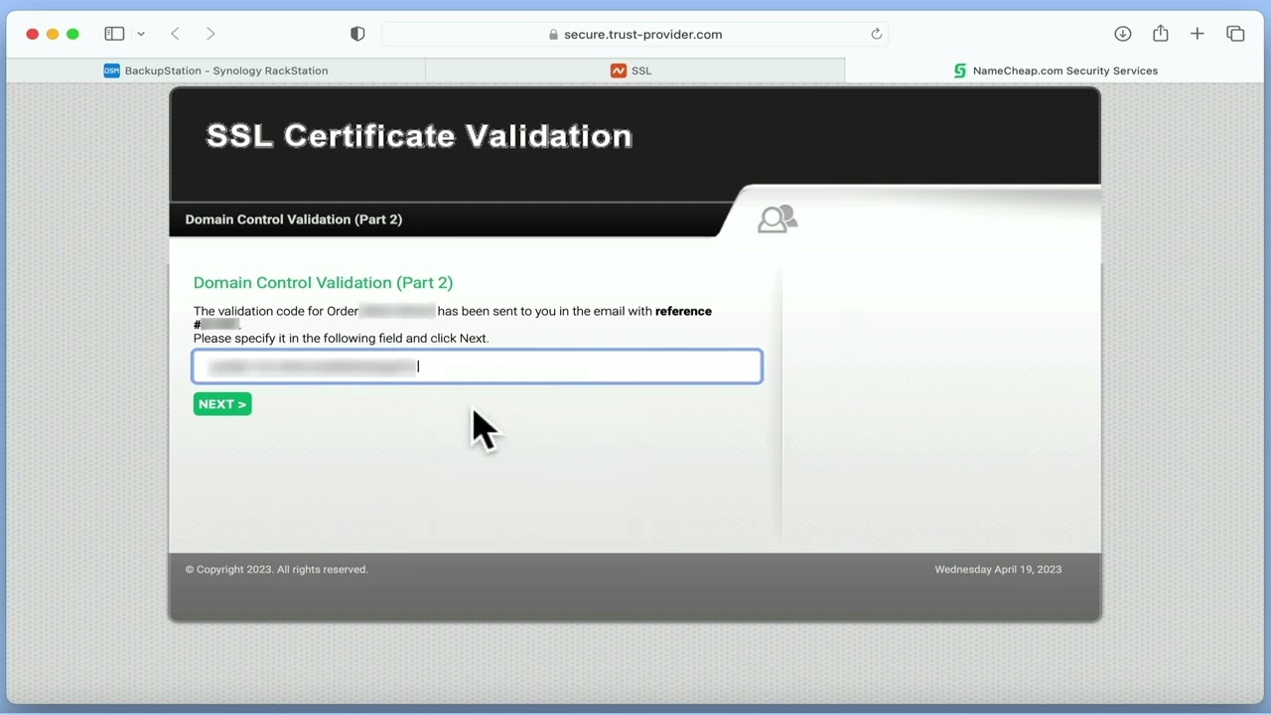Image resolution: width=1271 pixels, height=715 pixels.
Task: Select NameCheap.com Security Services tab
Action: point(1055,71)
